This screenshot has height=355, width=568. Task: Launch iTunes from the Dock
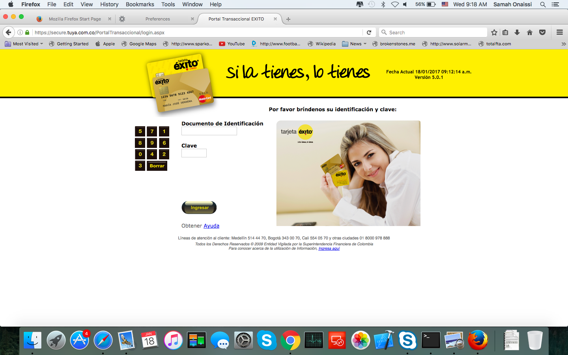pos(173,340)
